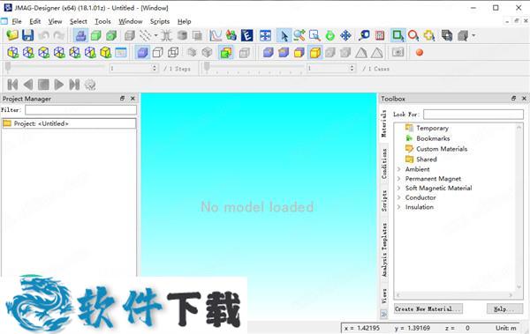Toggle the wireframe cube display mode
The width and height of the screenshot is (530, 334).
pyautogui.click(x=158, y=53)
